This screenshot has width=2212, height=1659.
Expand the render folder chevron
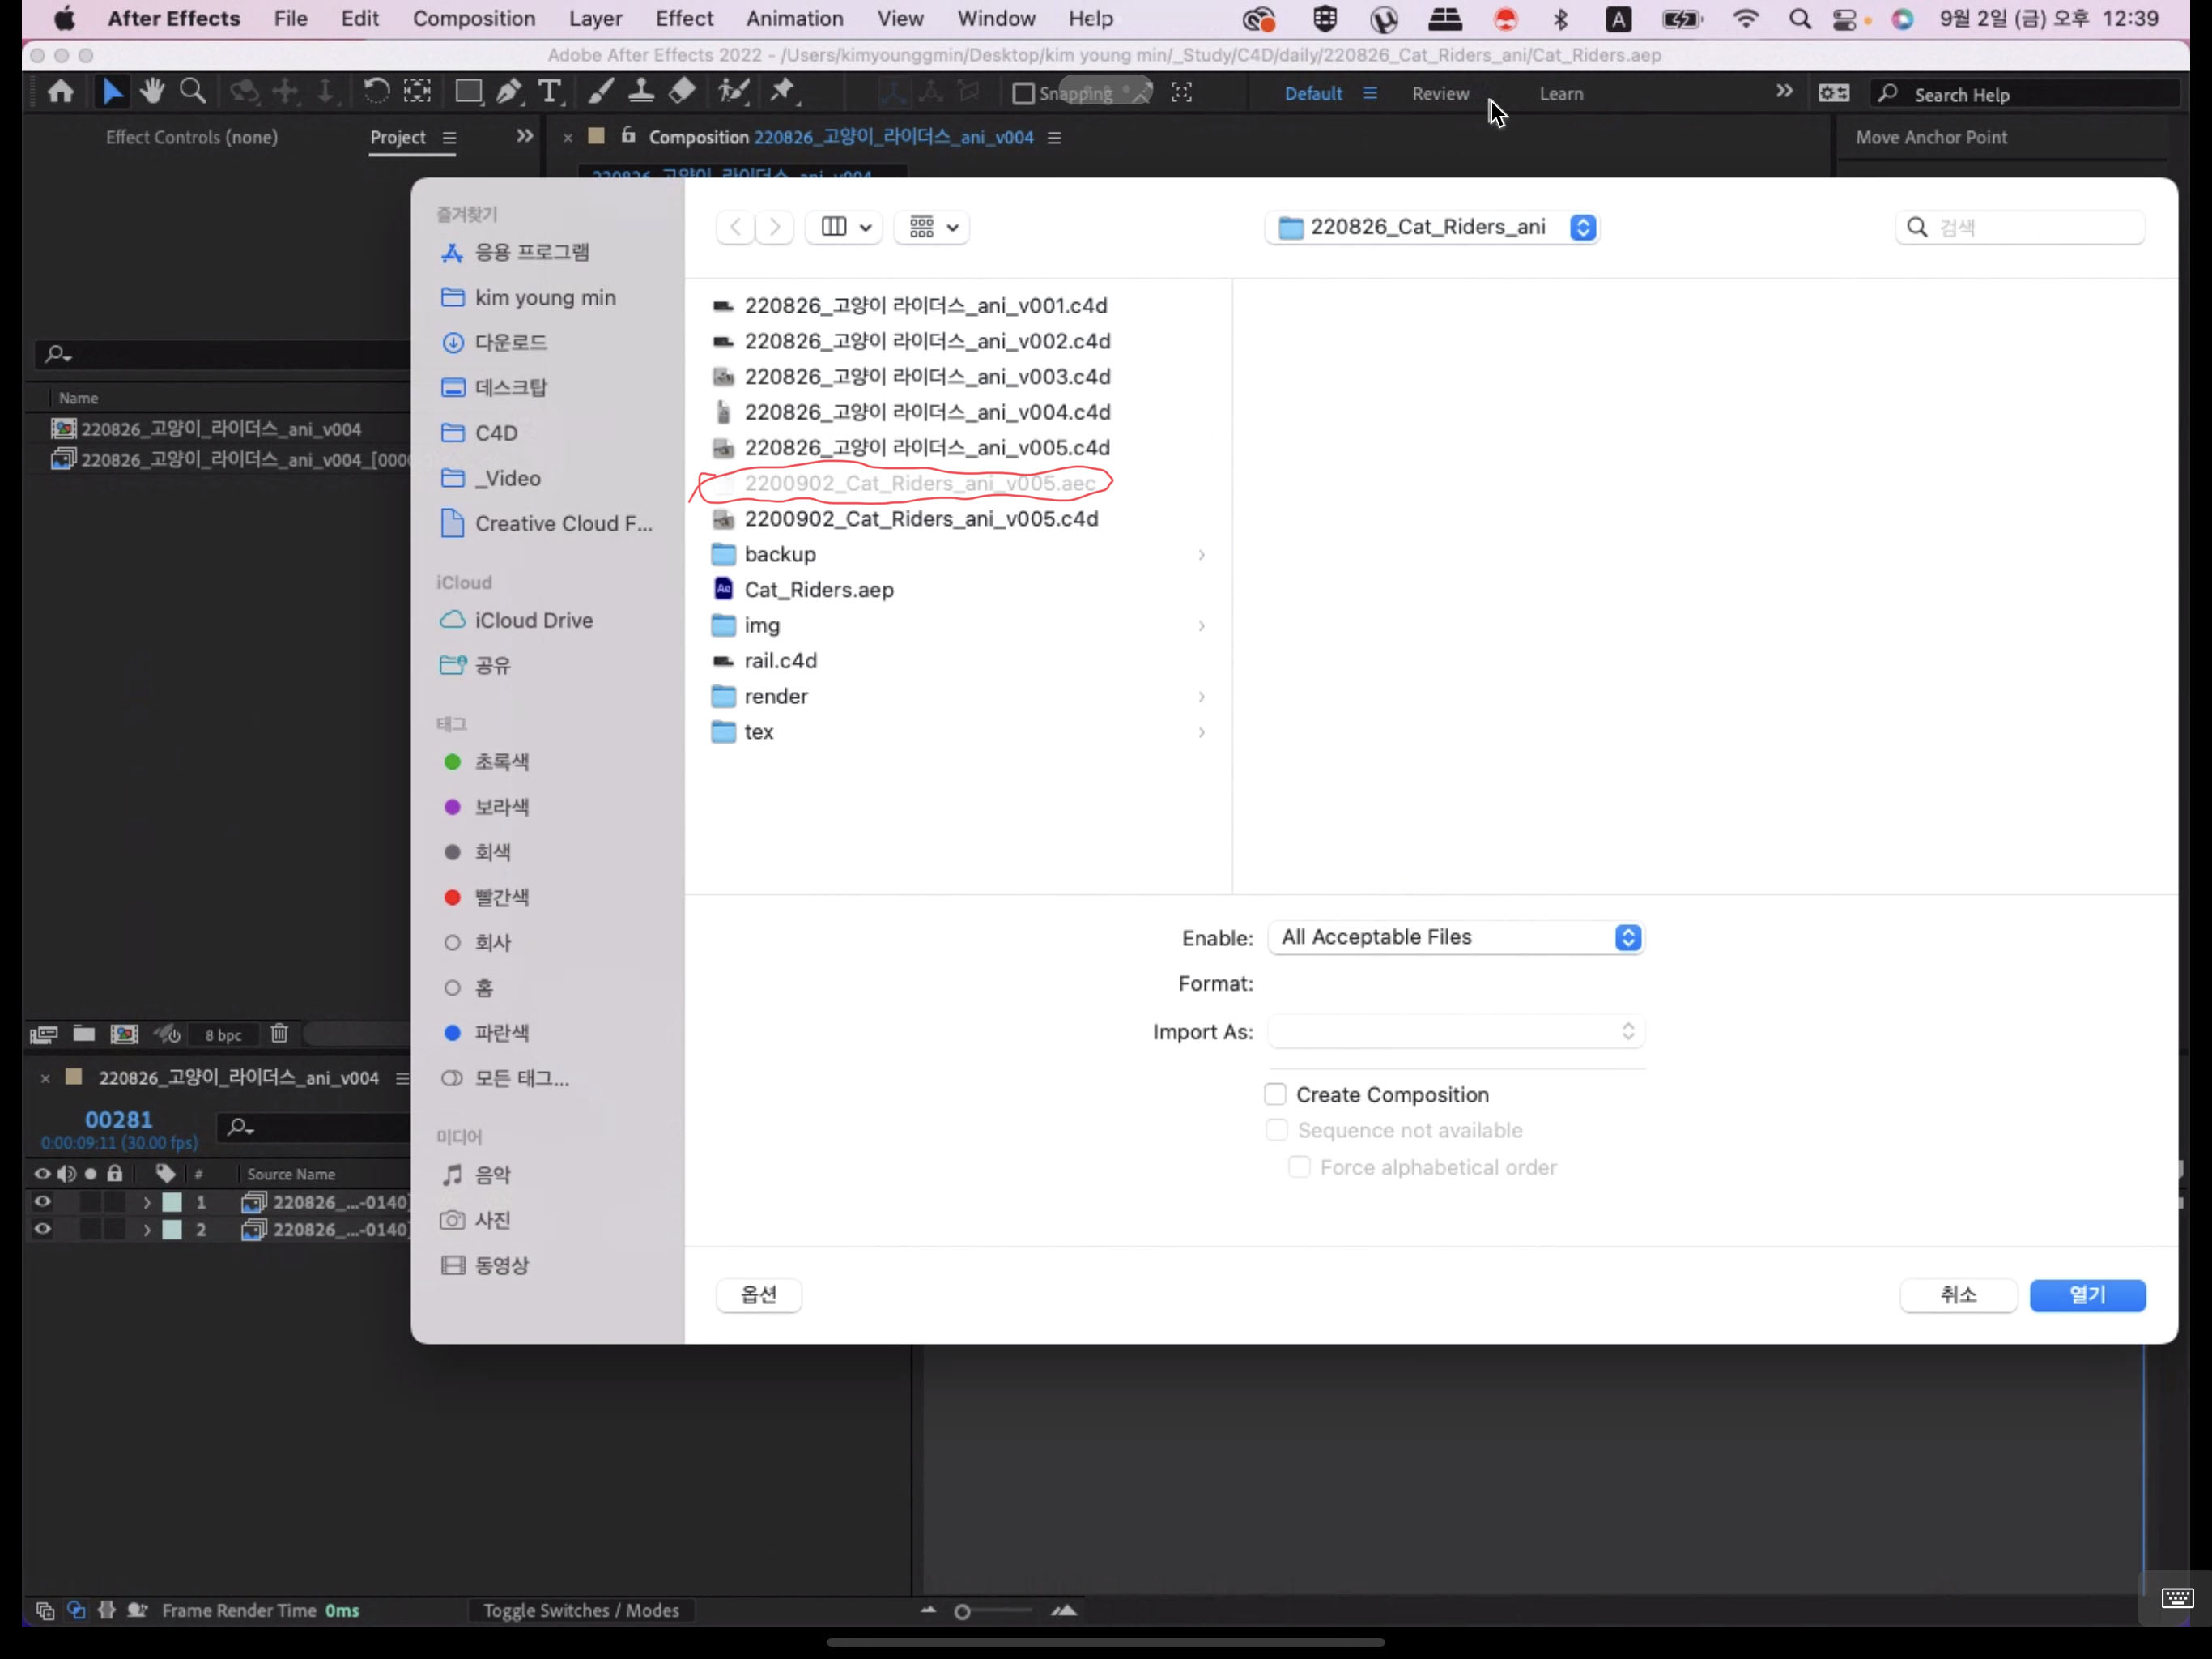click(1201, 697)
